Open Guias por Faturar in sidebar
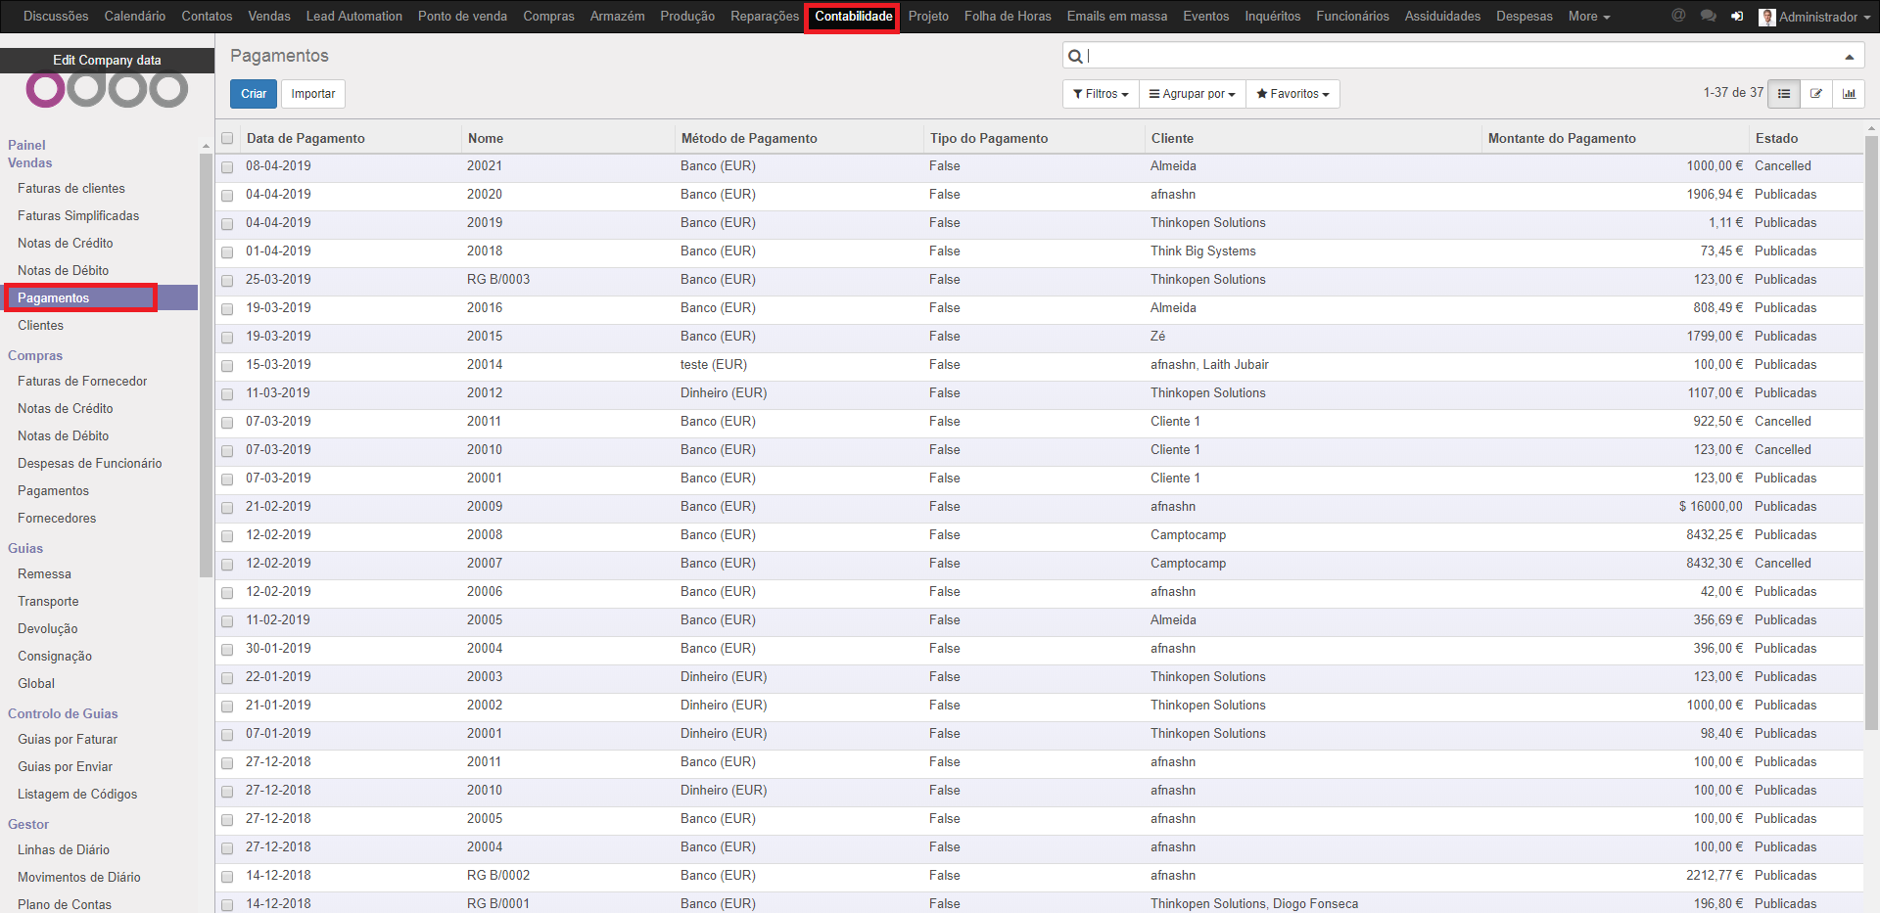This screenshot has height=913, width=1880. pos(68,739)
